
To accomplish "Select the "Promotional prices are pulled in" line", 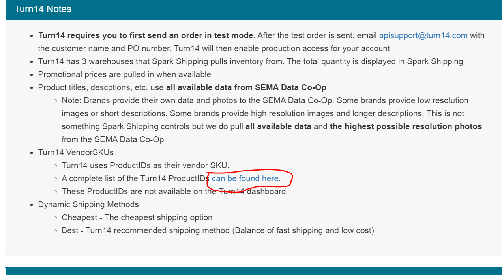I will pyautogui.click(x=124, y=74).
